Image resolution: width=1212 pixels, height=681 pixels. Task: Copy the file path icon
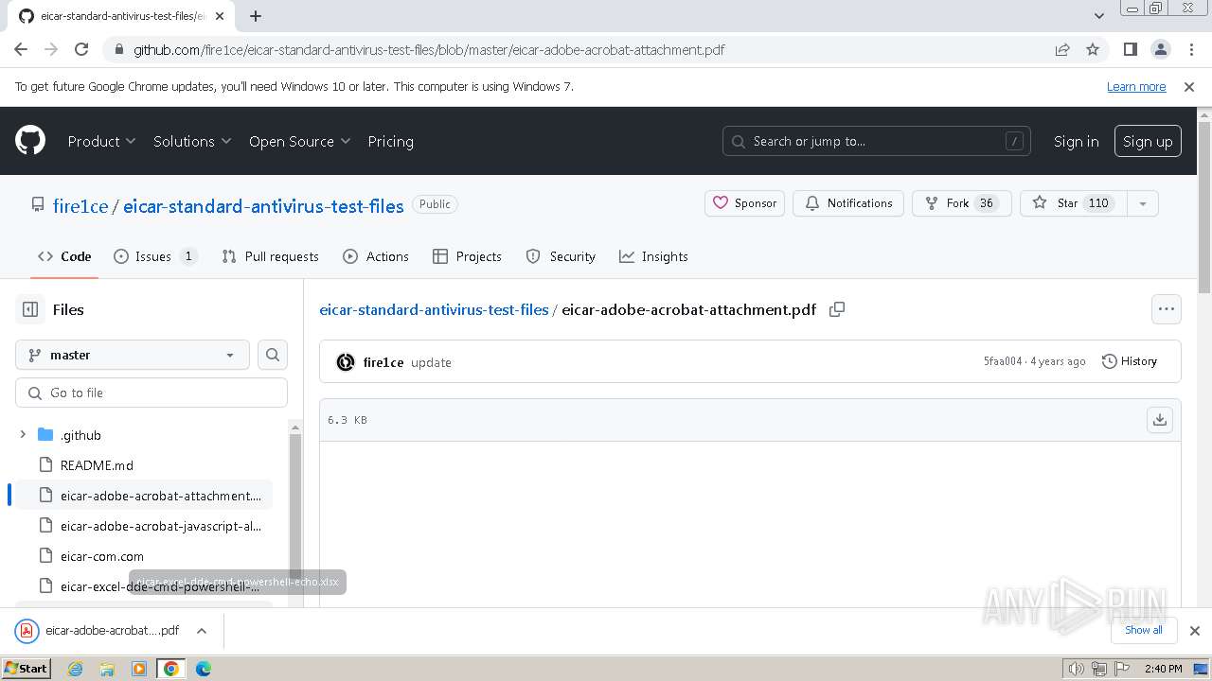point(837,309)
